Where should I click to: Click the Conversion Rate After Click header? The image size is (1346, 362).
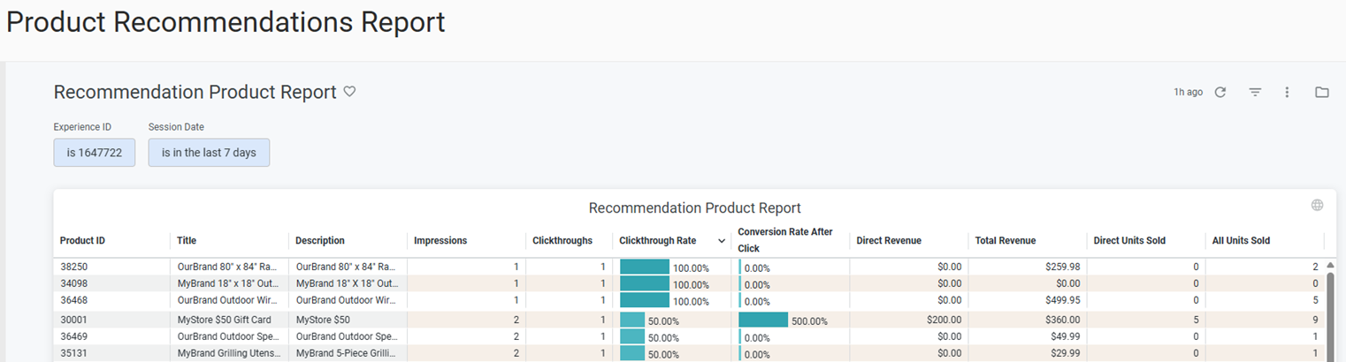785,240
